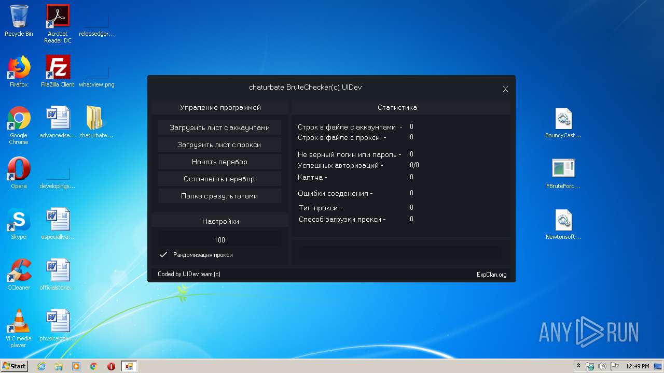Image resolution: width=664 pixels, height=373 pixels.
Task: Show hidden tray icons arrow
Action: [578, 366]
